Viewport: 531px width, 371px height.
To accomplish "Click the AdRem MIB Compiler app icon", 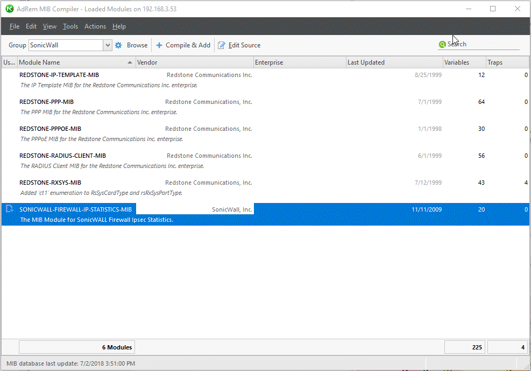I will pos(10,9).
